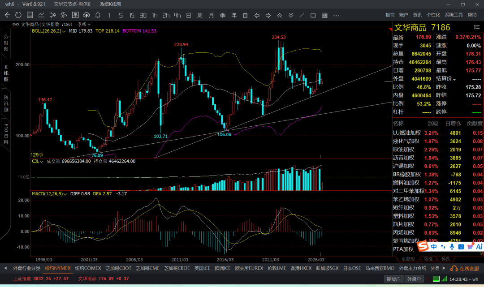The width and height of the screenshot is (484, 287).
Task: Open the alert bell icon
Action: tap(98, 15)
